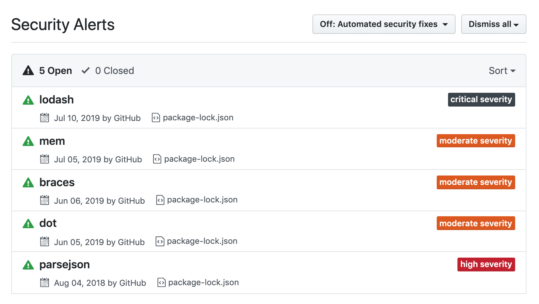539x304 pixels.
Task: Click the file code icon in mem row
Action: click(x=157, y=159)
